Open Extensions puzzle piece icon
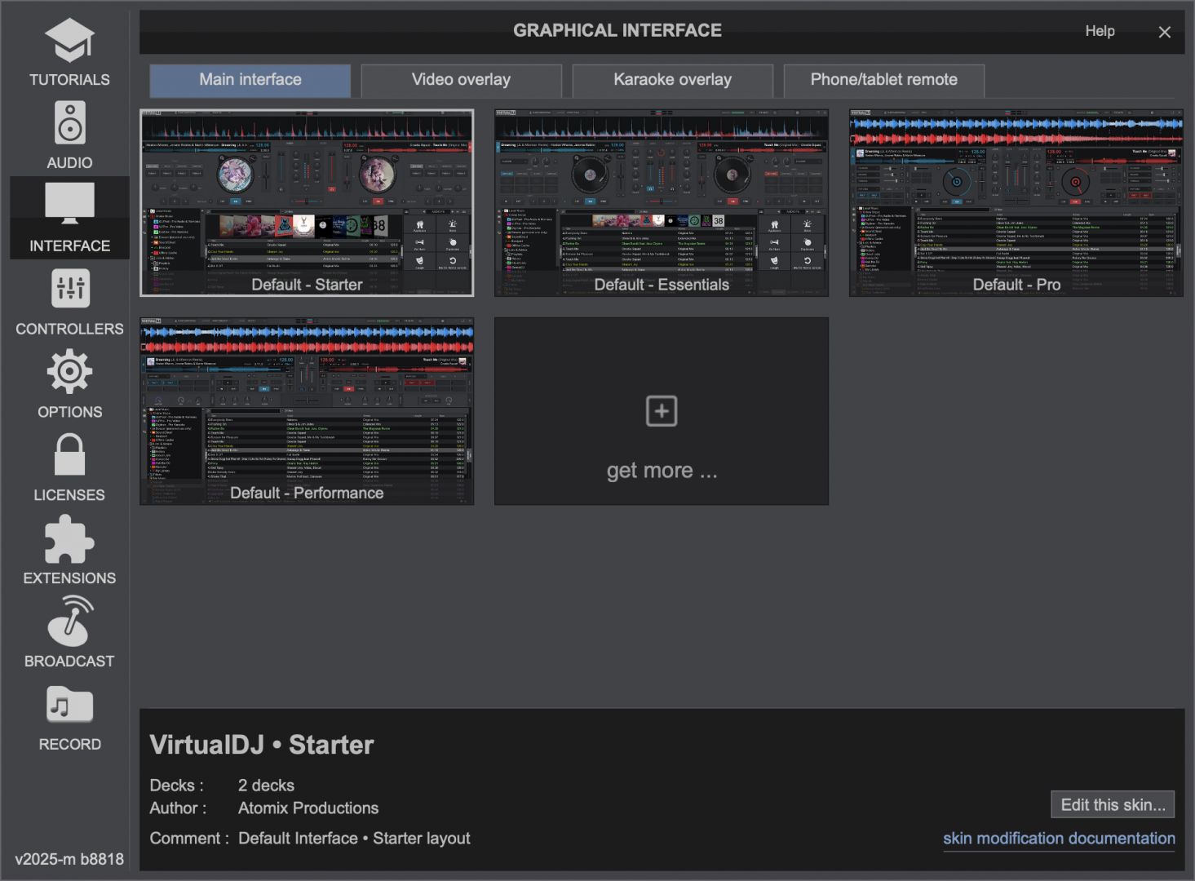 point(69,539)
